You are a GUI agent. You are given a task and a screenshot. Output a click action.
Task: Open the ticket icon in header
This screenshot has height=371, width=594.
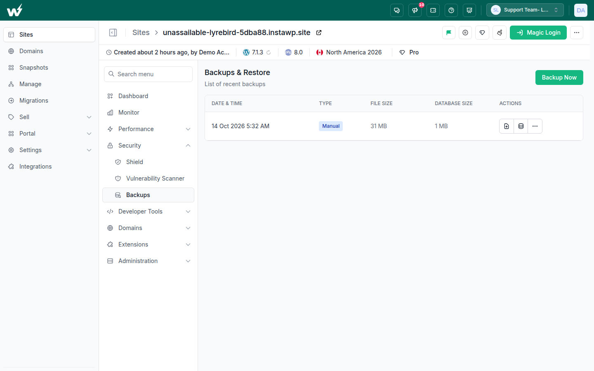pos(433,10)
